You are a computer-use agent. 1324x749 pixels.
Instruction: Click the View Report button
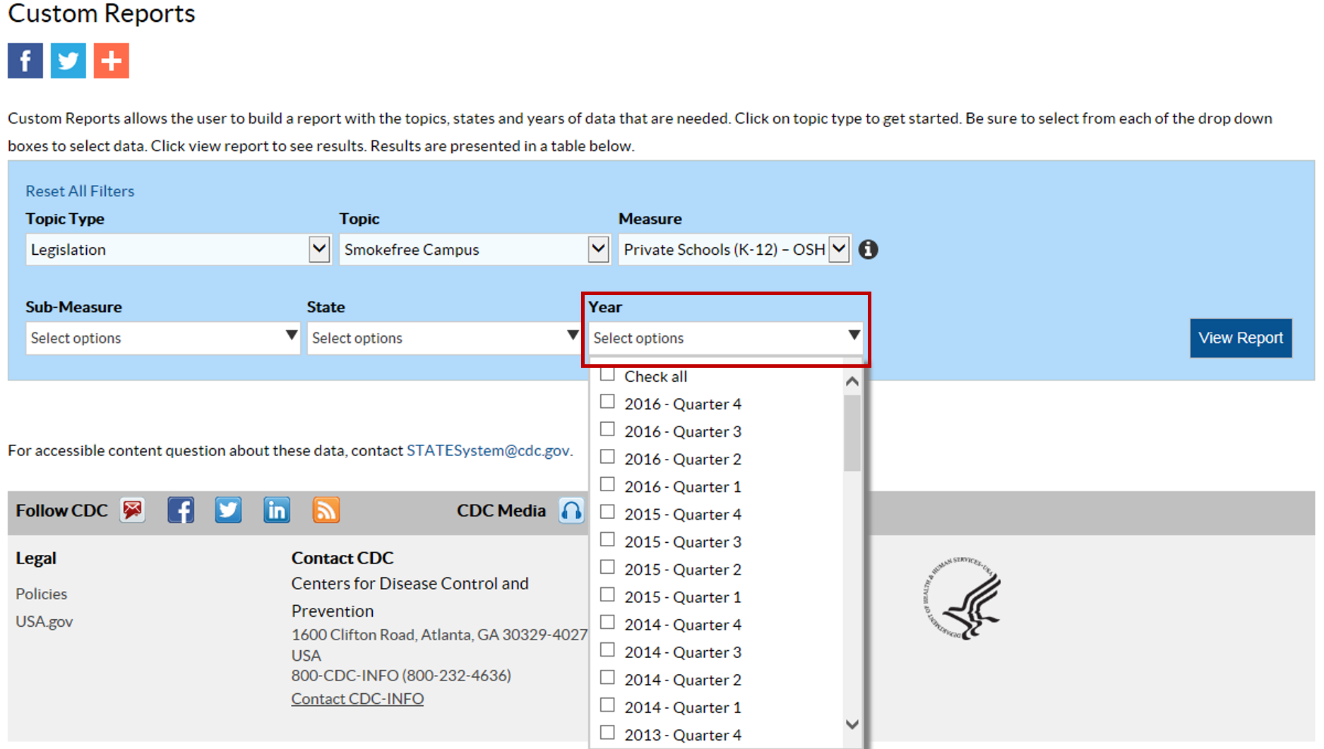1240,338
